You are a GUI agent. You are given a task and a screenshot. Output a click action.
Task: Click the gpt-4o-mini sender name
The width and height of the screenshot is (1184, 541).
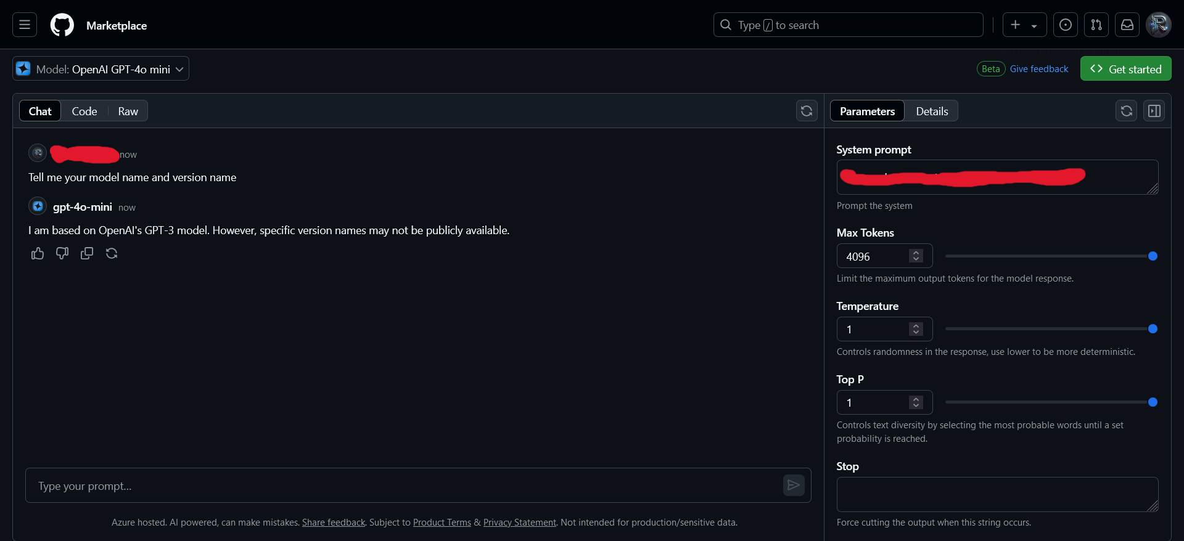[x=83, y=207]
